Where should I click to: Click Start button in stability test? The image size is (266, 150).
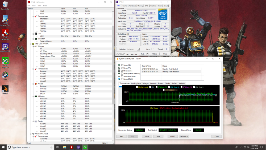[x=121, y=136]
